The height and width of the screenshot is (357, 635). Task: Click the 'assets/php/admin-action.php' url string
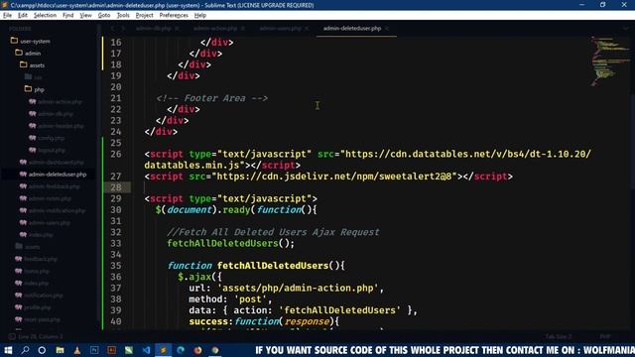pos(298,289)
